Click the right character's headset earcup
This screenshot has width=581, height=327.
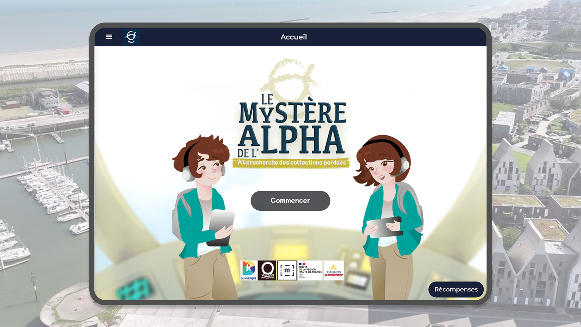pyautogui.click(x=405, y=164)
